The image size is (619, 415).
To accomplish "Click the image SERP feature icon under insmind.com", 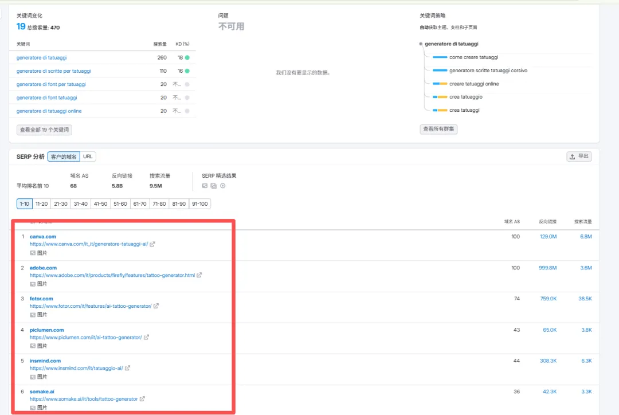I will 33,377.
